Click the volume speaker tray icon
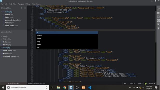This screenshot has width=160, height=90. click(143, 87)
